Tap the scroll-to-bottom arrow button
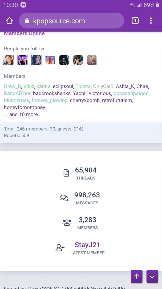 pyautogui.click(x=152, y=276)
